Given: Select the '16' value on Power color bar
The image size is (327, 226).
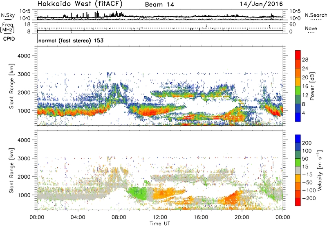Looking at the screenshot, I should (305, 86).
